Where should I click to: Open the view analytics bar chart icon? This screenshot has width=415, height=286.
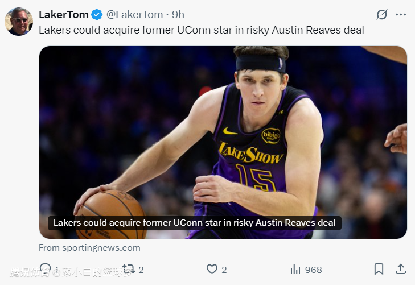(295, 270)
